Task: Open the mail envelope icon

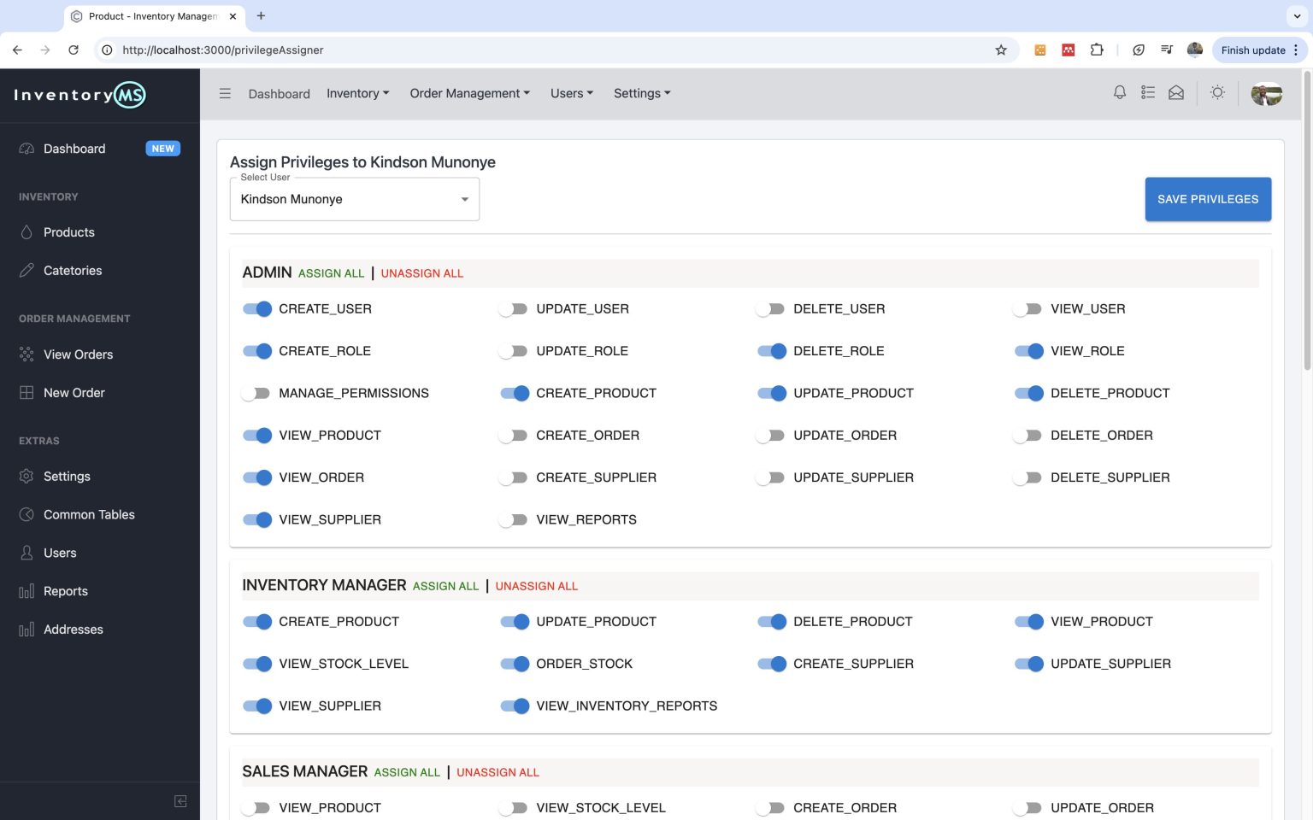Action: click(1176, 92)
